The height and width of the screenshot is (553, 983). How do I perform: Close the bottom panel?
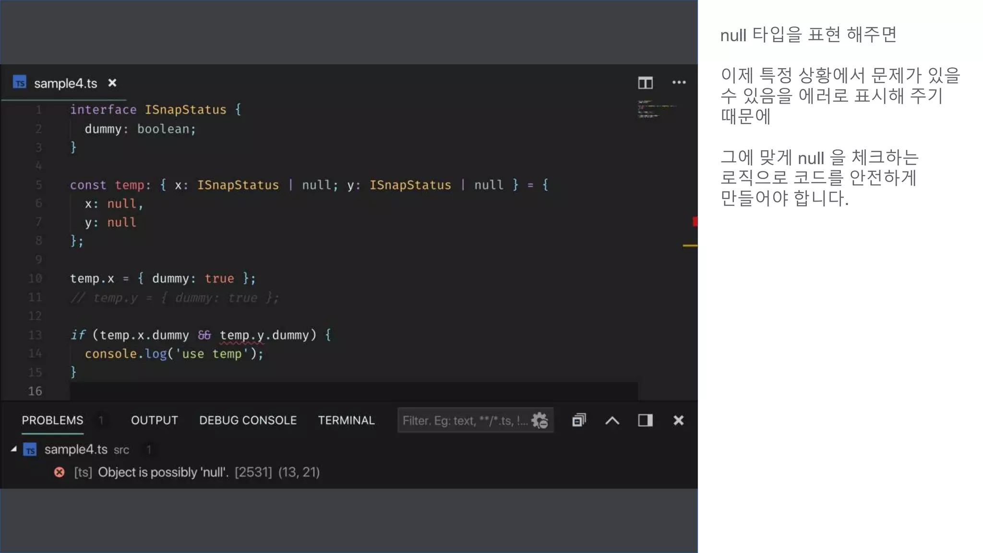pos(678,421)
